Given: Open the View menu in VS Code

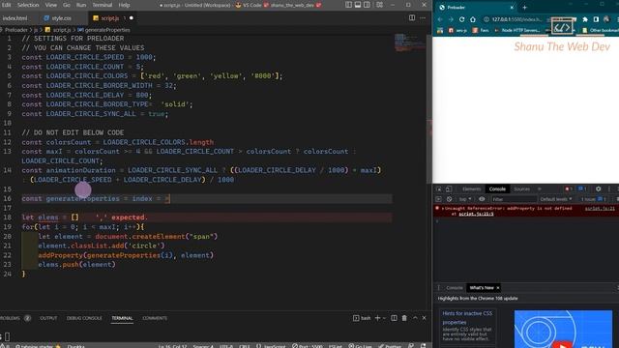Looking at the screenshot, I should pyautogui.click(x=51, y=5).
